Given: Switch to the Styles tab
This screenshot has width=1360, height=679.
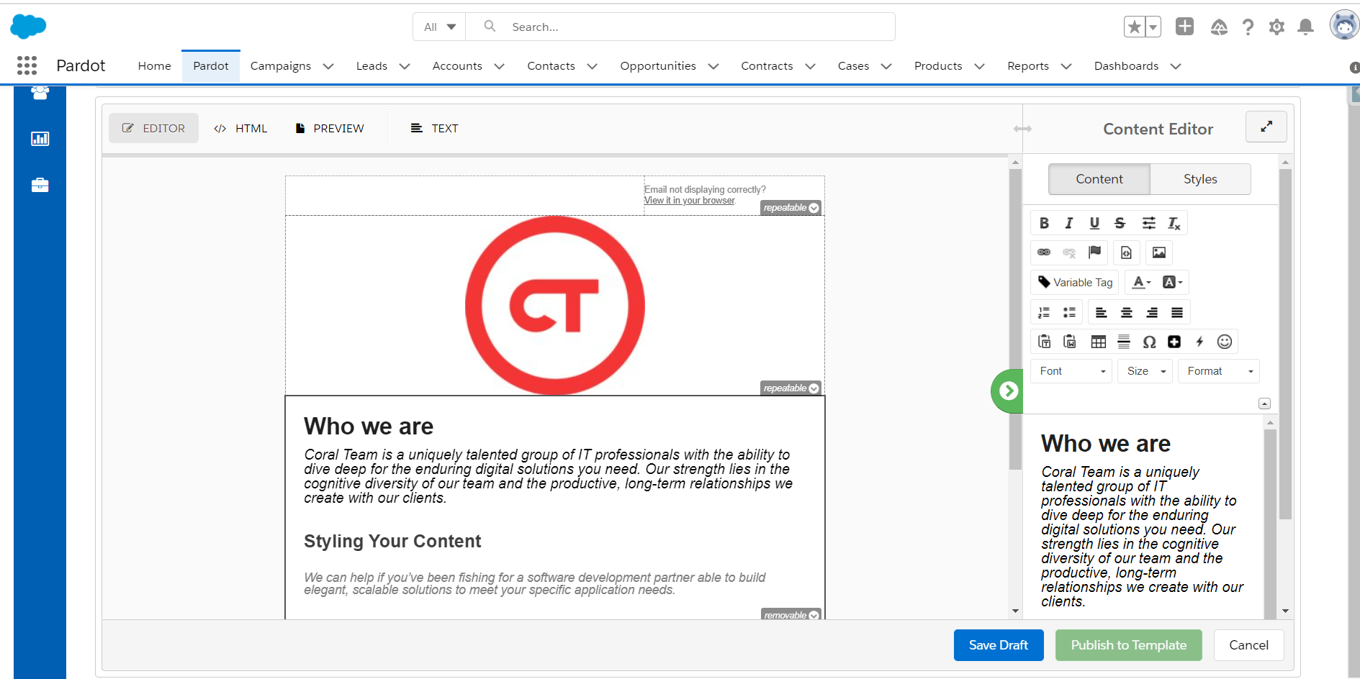Looking at the screenshot, I should [x=1200, y=179].
